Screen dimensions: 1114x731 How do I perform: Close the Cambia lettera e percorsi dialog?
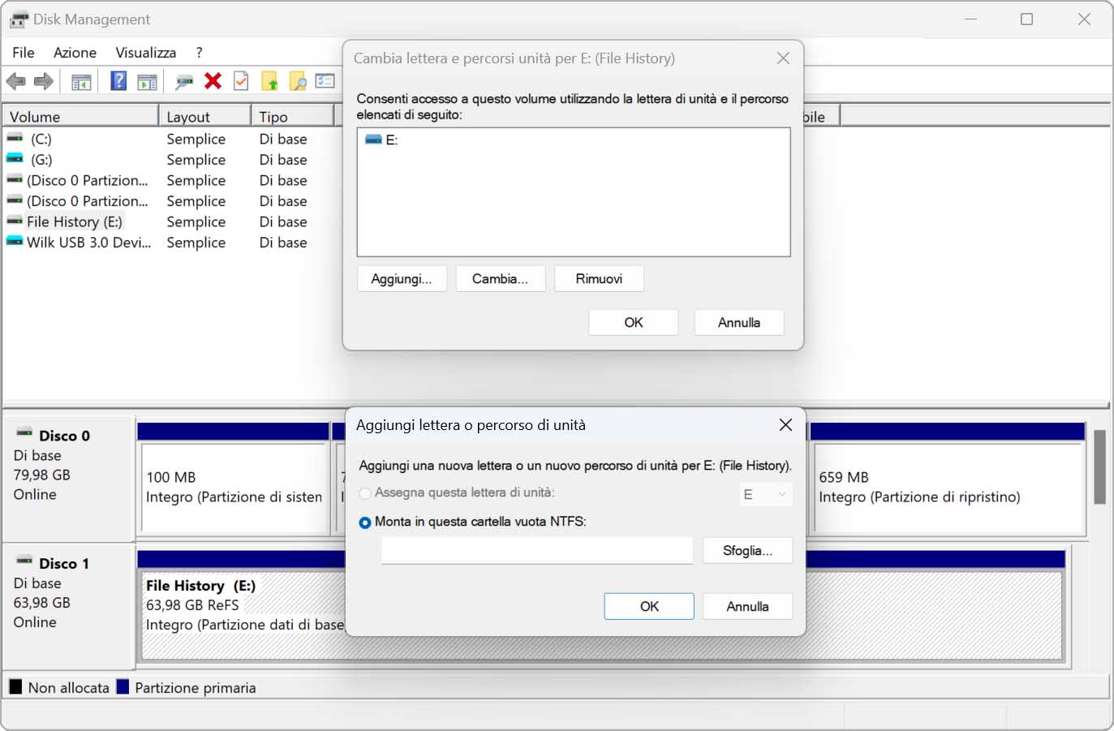[x=783, y=58]
